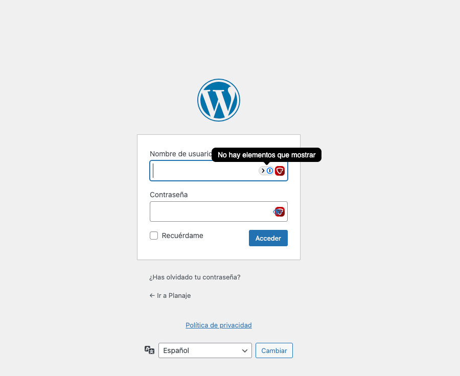
Task: Click the Recuérdame label text
Action: (182, 236)
